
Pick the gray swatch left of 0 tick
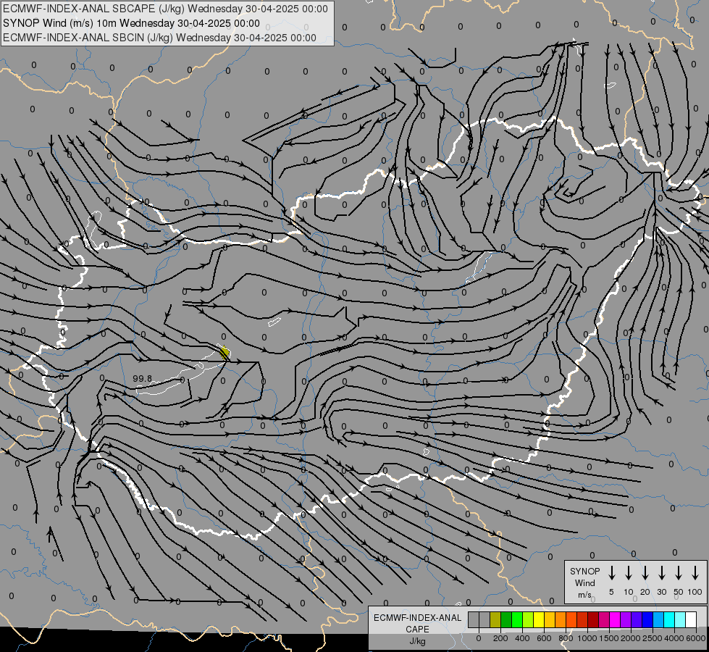coord(474,619)
